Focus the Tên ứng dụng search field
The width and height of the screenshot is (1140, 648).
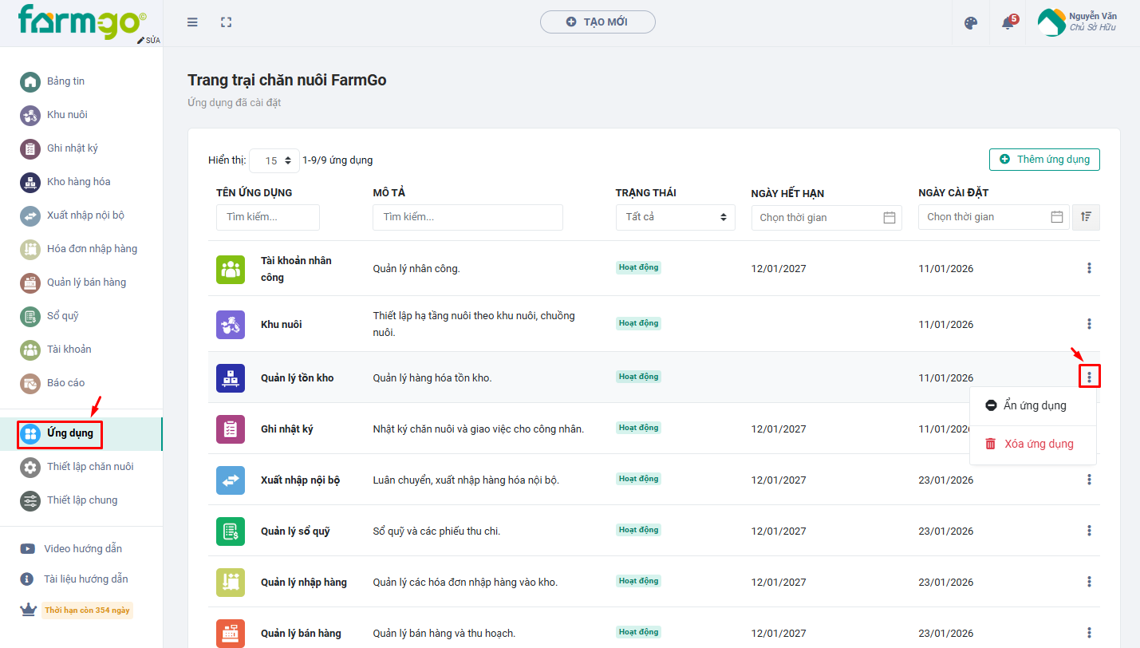coord(267,217)
